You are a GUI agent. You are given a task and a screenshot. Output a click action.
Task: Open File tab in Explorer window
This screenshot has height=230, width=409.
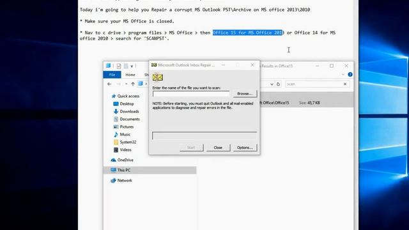click(112, 75)
